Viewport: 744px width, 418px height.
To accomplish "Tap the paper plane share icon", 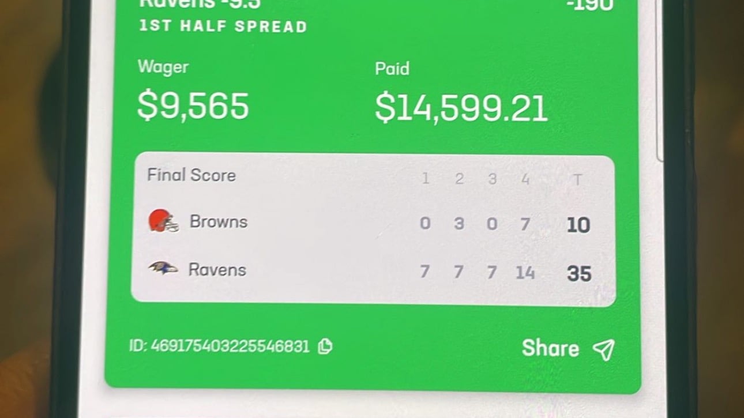I will point(603,349).
